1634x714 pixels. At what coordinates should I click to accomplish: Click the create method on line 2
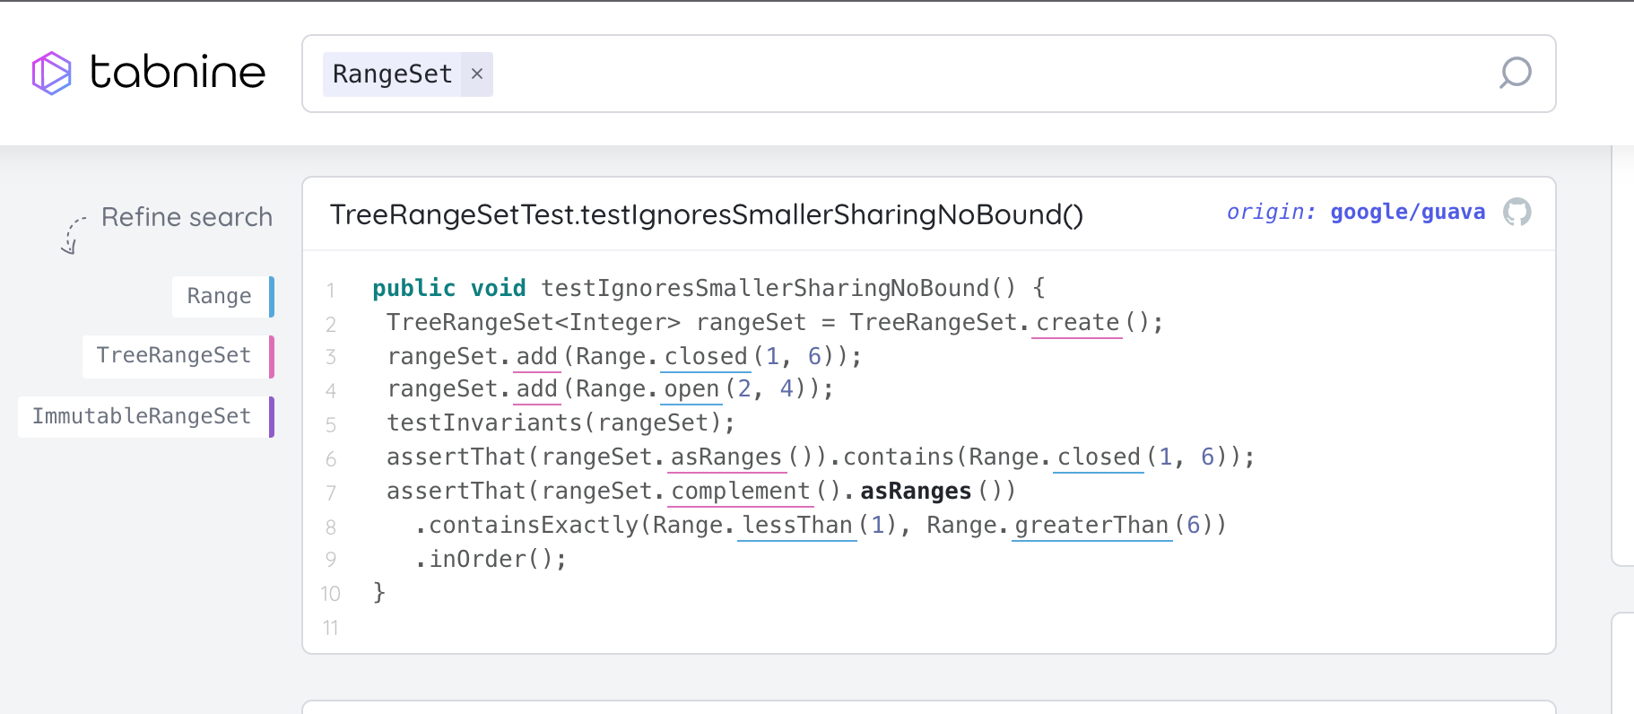tap(1077, 322)
